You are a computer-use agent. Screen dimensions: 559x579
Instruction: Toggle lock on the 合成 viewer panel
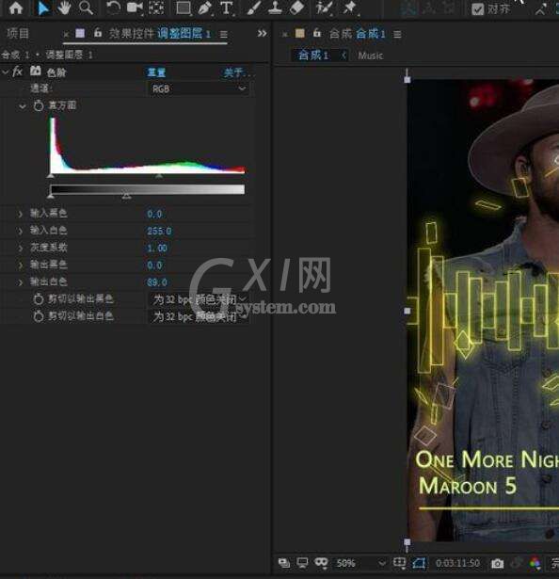coord(317,33)
